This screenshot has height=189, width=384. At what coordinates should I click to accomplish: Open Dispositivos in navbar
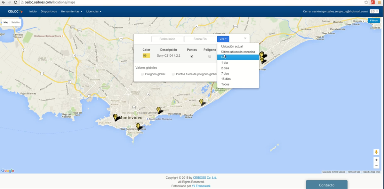click(x=49, y=11)
